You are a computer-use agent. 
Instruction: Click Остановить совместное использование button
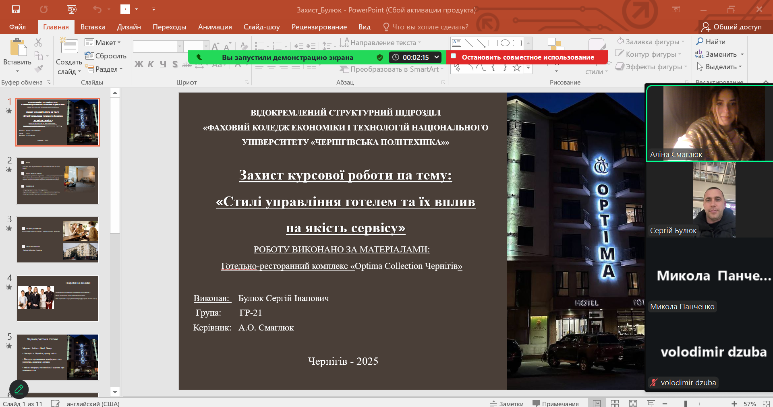[x=527, y=57]
